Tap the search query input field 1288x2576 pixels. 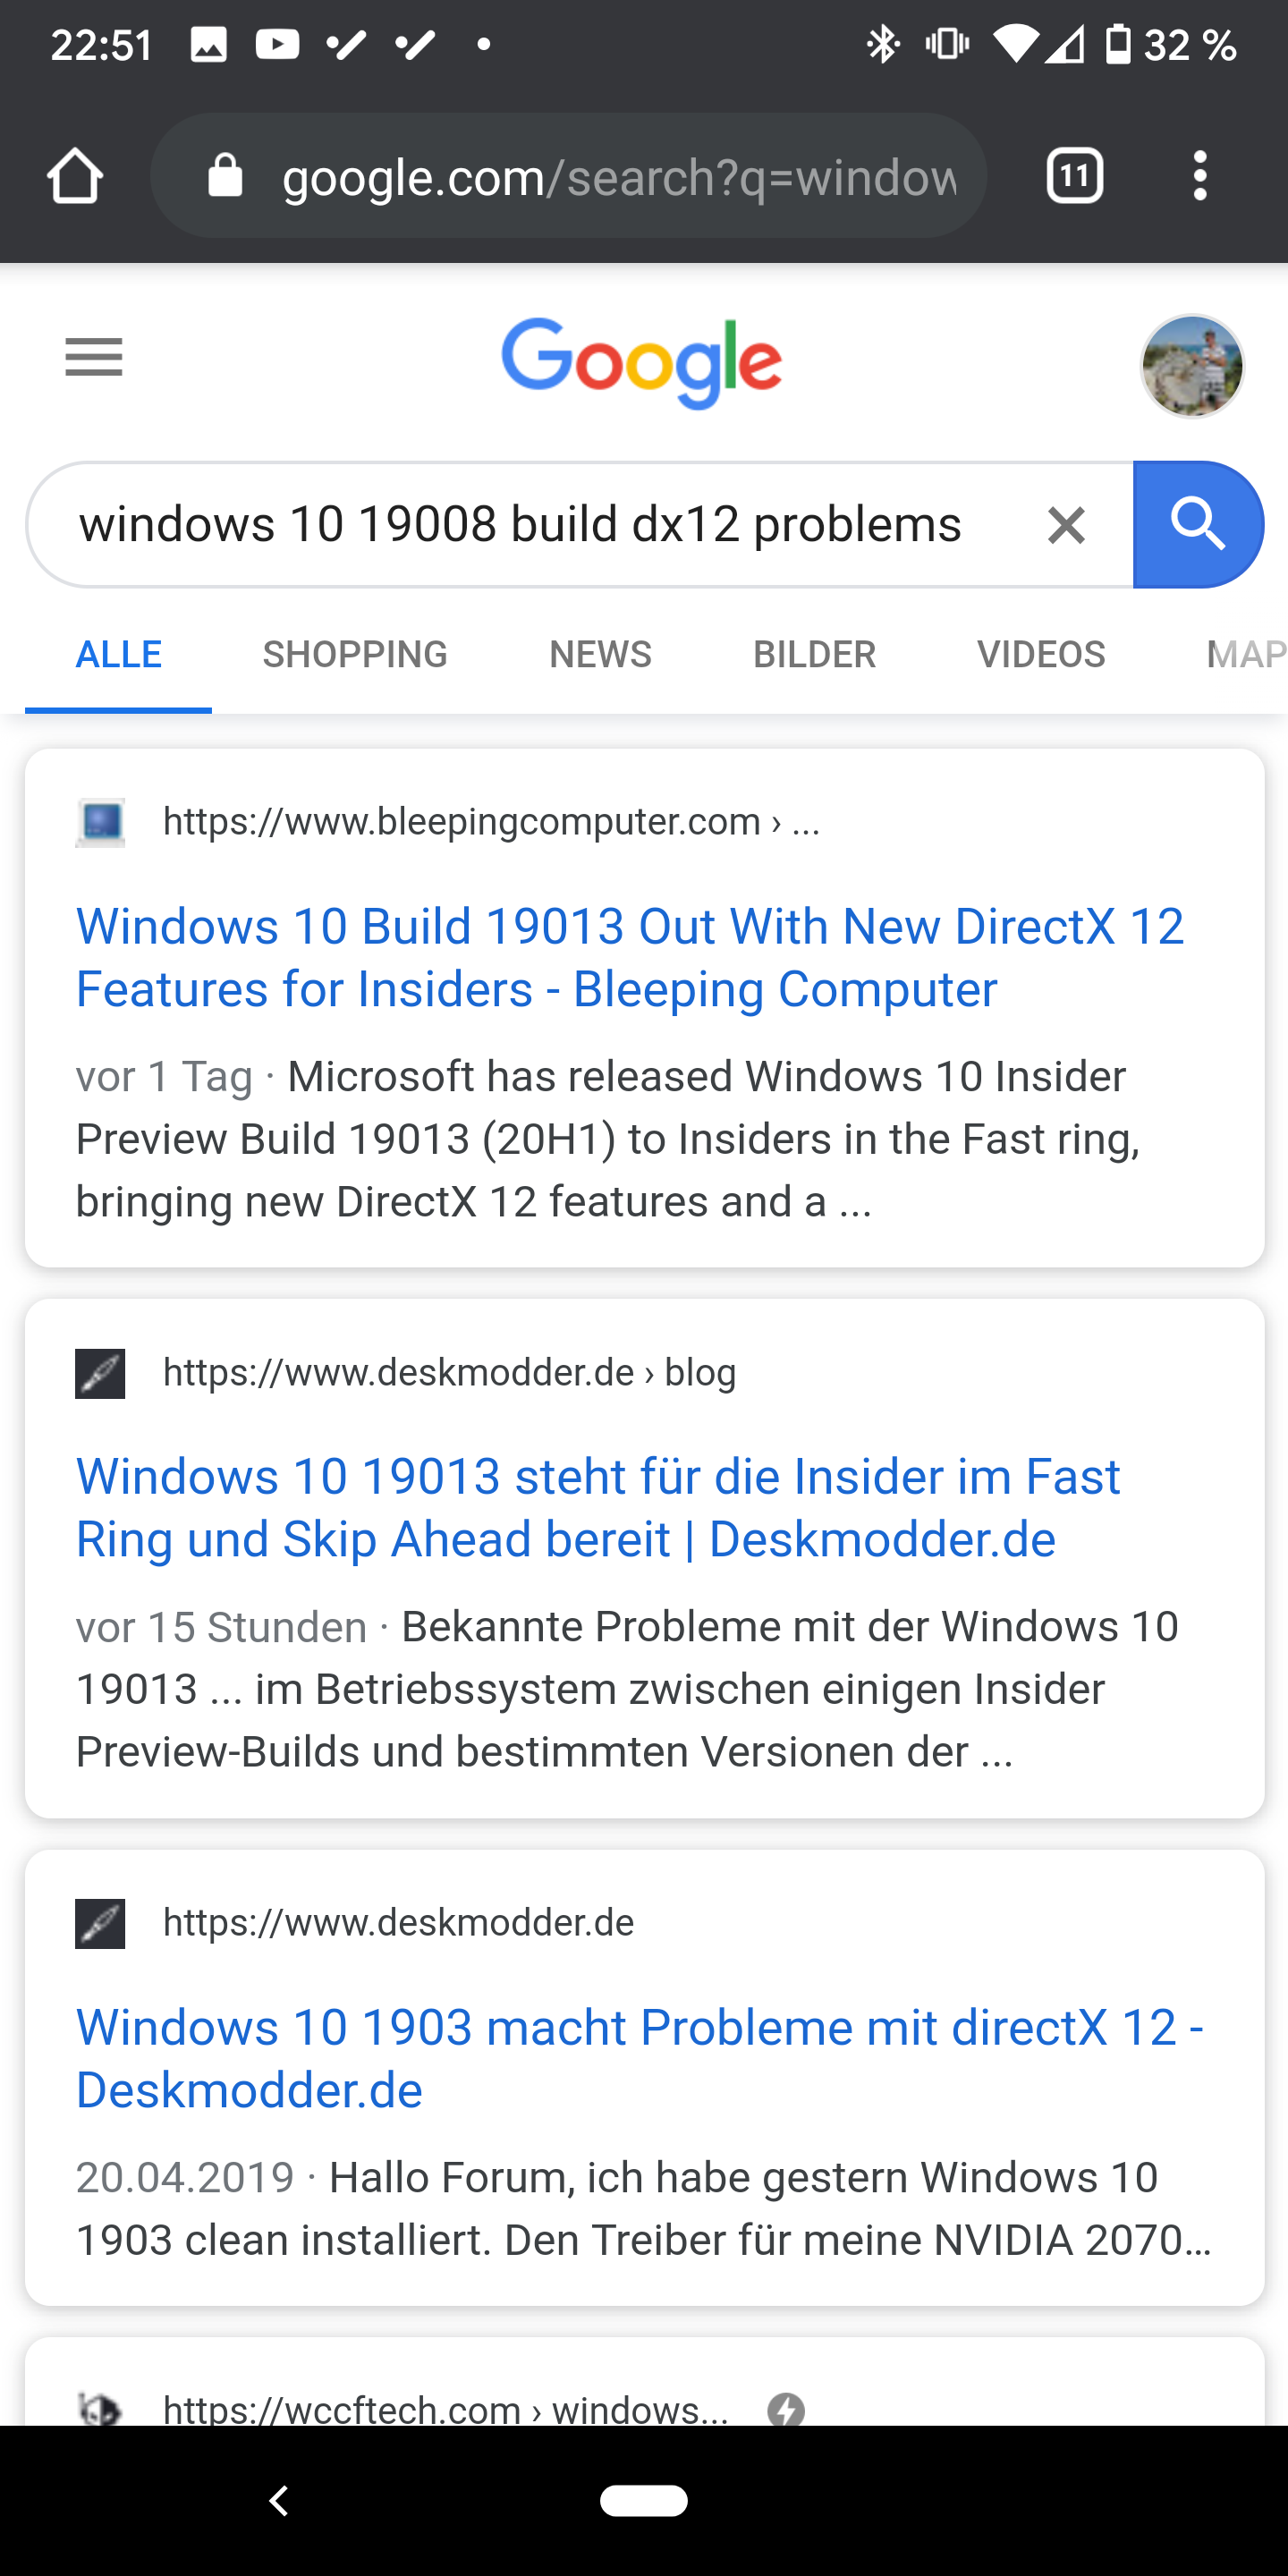(x=520, y=523)
